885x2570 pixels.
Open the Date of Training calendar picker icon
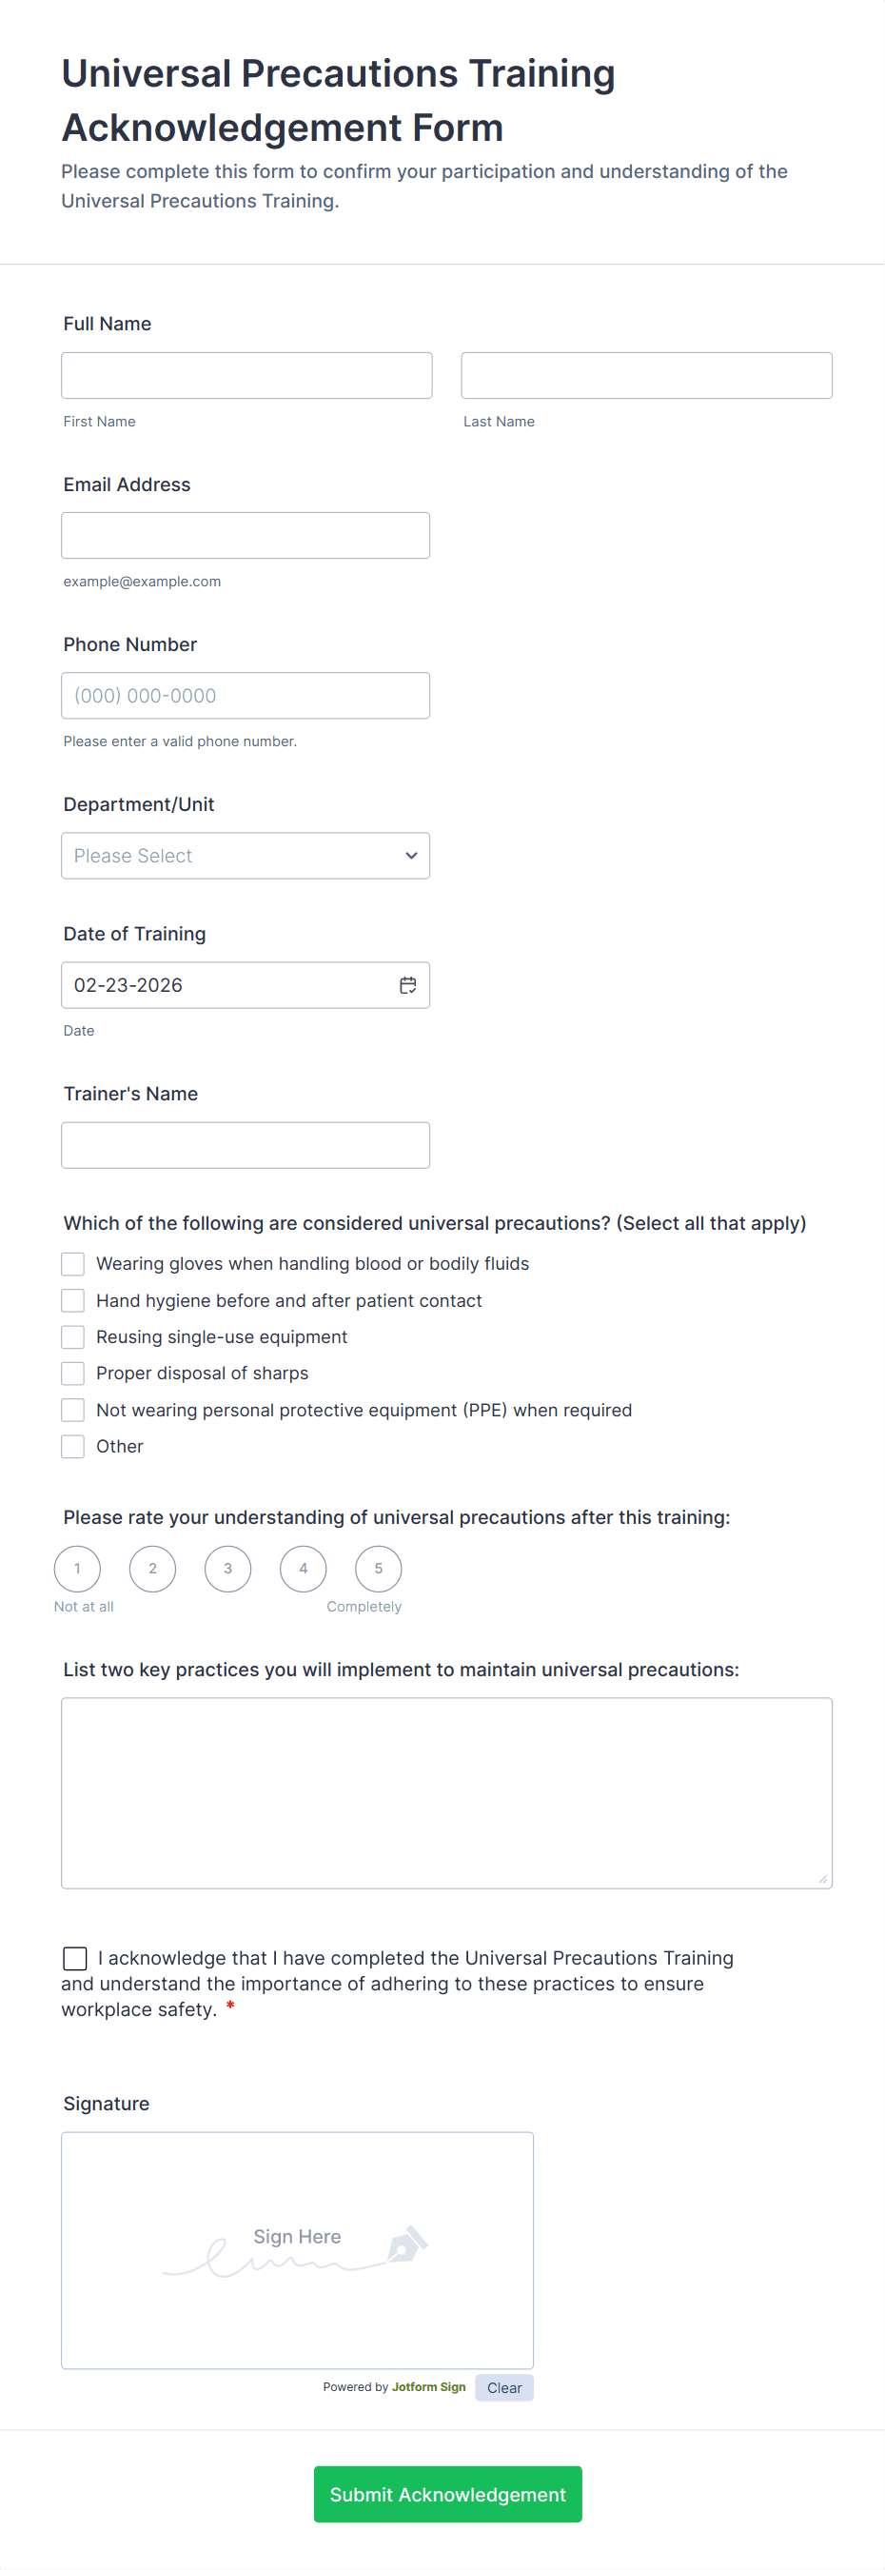click(x=408, y=985)
